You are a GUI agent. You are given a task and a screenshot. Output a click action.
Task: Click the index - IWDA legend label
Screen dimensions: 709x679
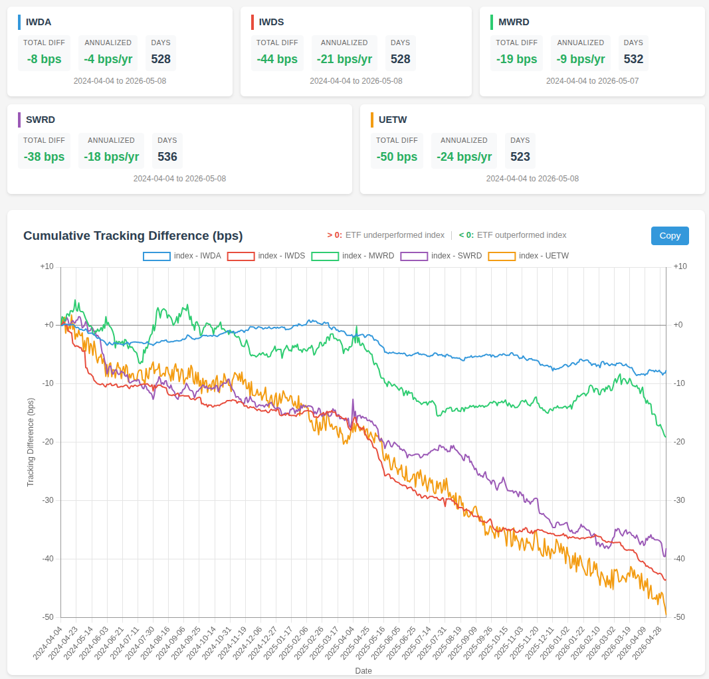point(197,256)
